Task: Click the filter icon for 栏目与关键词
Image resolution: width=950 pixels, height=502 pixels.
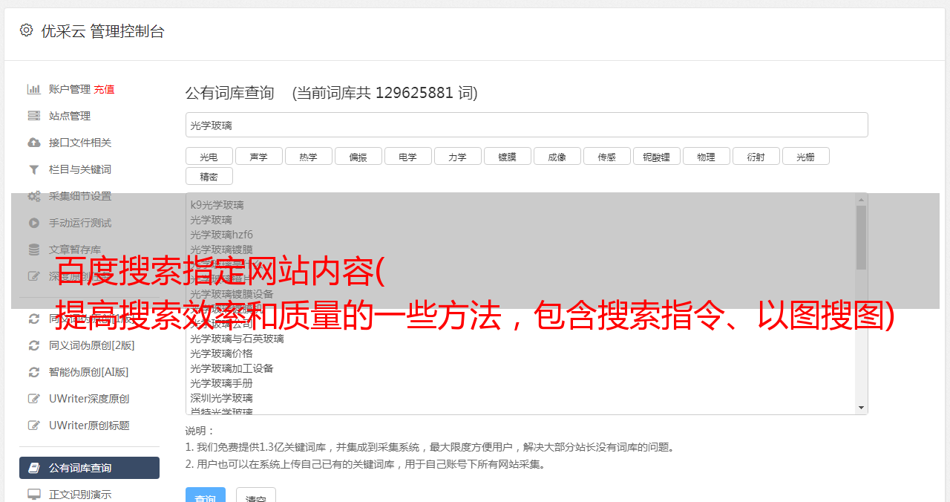Action: tap(34, 169)
